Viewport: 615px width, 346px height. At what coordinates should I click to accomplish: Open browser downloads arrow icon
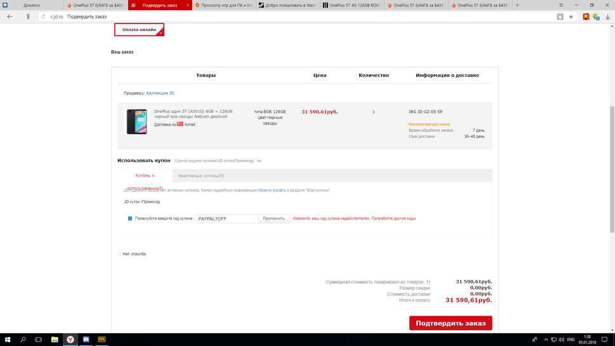(x=607, y=17)
